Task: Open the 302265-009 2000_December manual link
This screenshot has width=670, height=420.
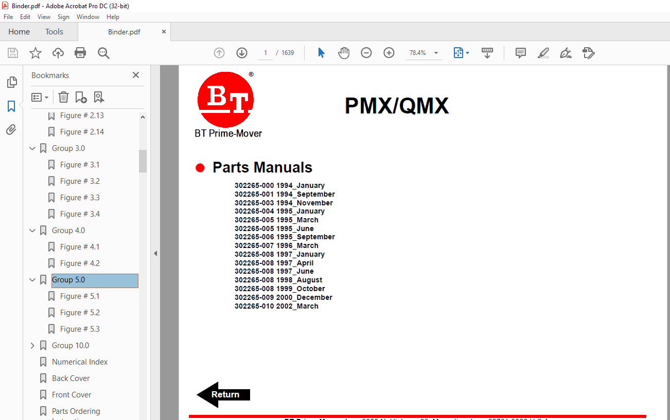Action: click(284, 297)
